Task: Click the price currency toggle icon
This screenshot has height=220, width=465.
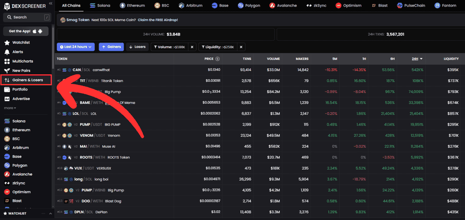Action: 218,58
